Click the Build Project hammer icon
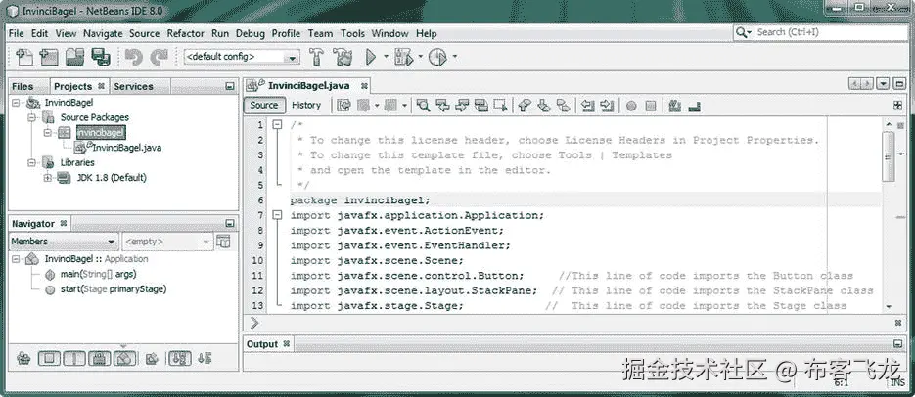The height and width of the screenshot is (397, 915). click(x=316, y=57)
